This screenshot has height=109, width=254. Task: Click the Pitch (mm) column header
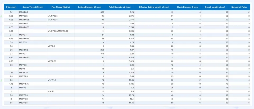[x=11, y=7]
